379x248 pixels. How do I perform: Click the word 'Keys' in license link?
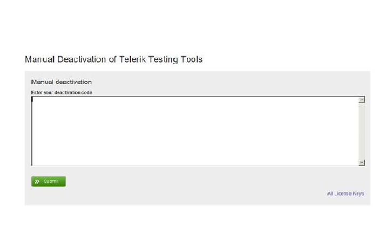coord(358,194)
